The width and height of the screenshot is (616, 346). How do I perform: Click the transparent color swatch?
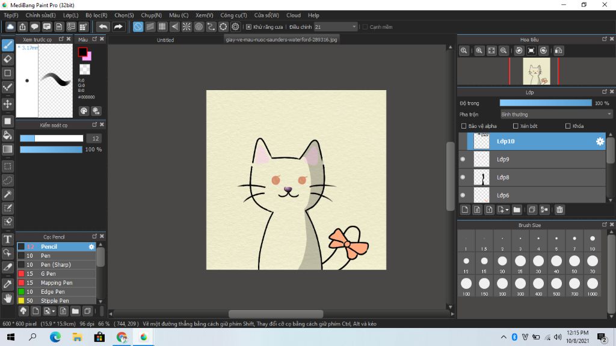coord(84,70)
